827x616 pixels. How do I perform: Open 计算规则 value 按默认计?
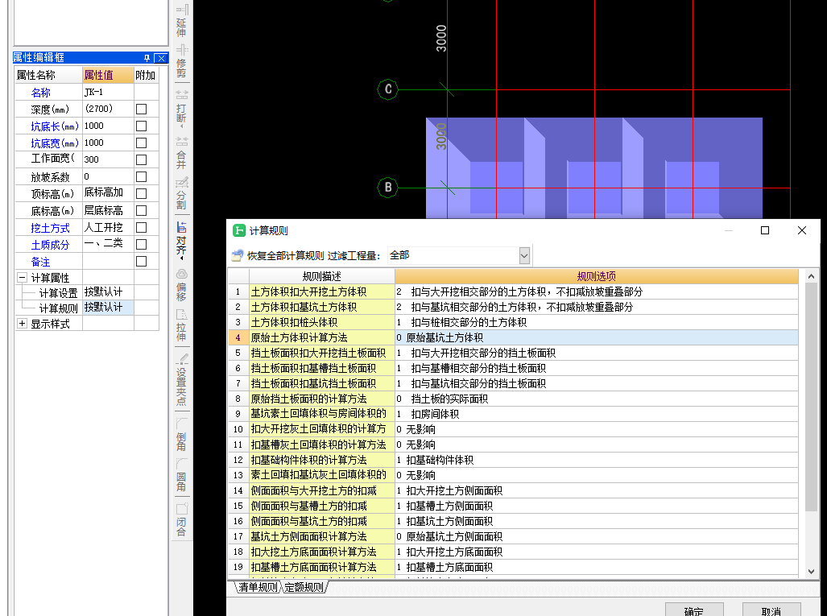pos(108,308)
